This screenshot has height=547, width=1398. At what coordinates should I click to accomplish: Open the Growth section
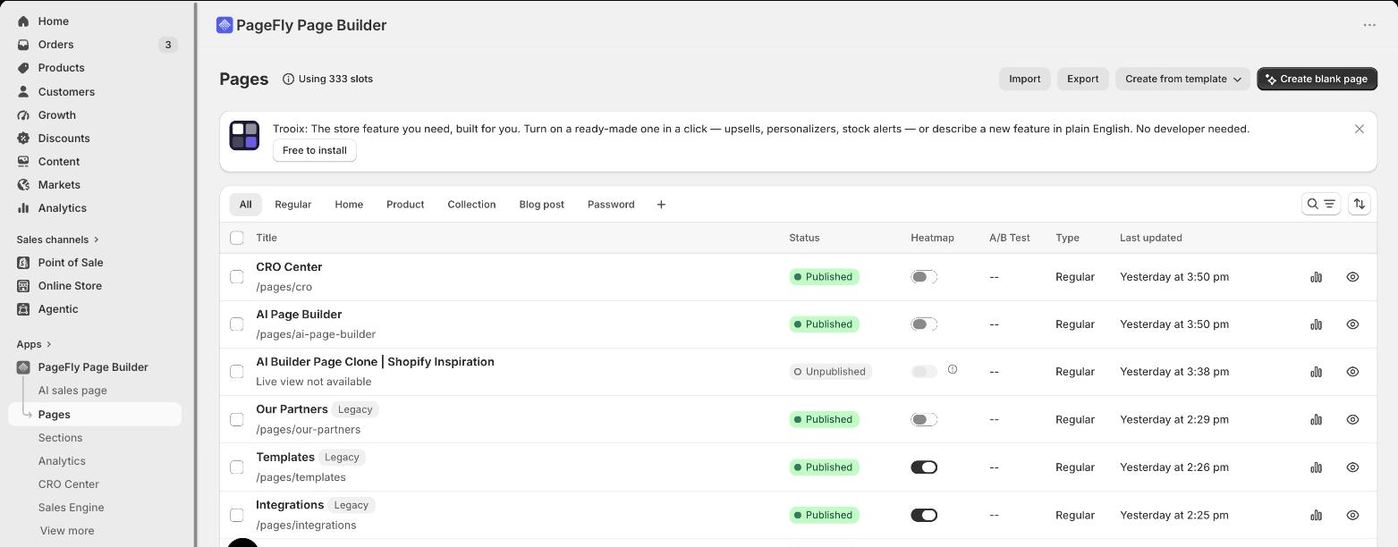(56, 114)
